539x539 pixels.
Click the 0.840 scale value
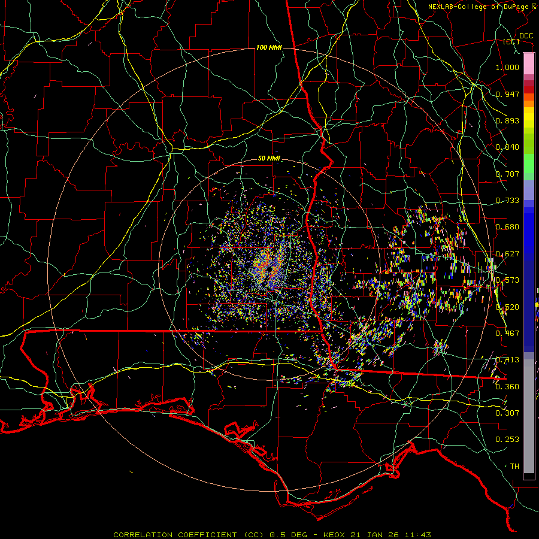pos(507,147)
